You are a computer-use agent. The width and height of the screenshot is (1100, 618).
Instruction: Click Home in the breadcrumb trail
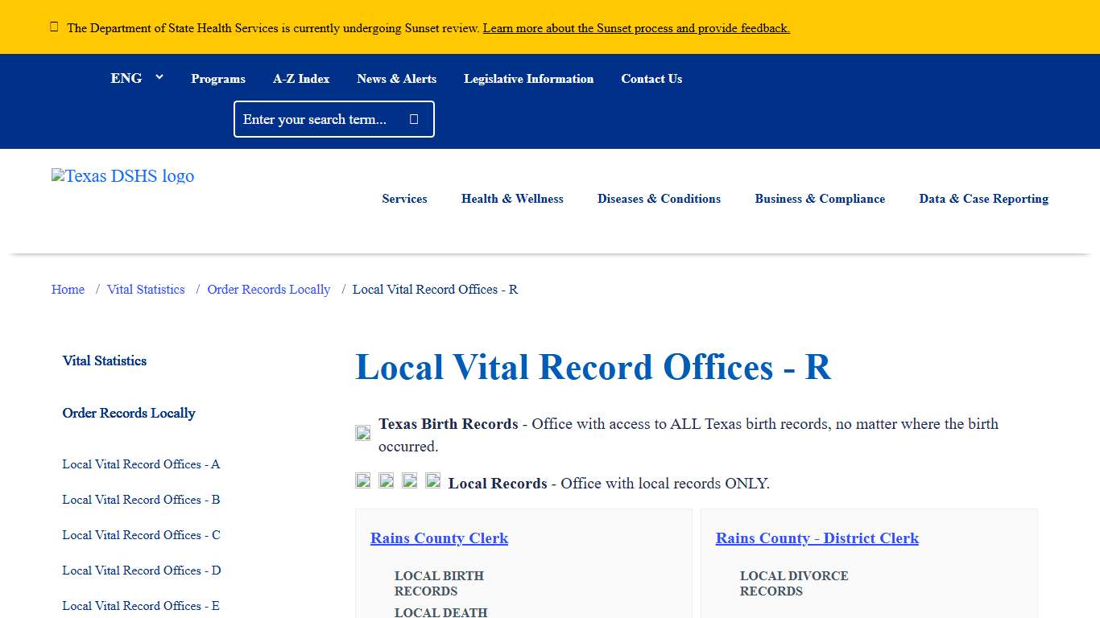click(68, 289)
